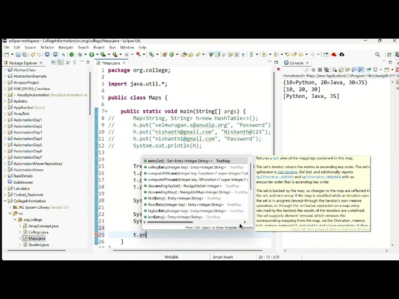Click the error marker on line 25
399x299 pixels.
[x=97, y=235]
